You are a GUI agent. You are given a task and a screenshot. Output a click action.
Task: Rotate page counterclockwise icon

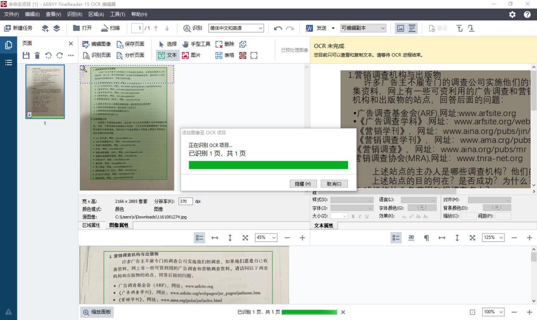click(x=49, y=55)
